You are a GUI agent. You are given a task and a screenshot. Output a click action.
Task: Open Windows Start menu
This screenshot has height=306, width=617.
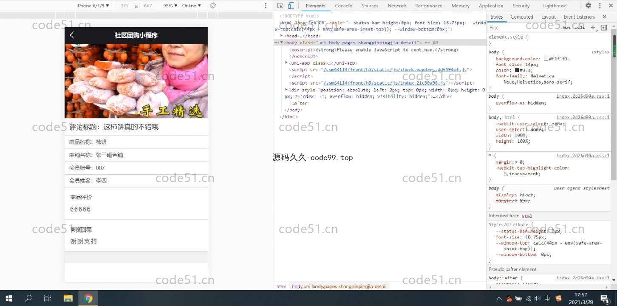pos(9,298)
